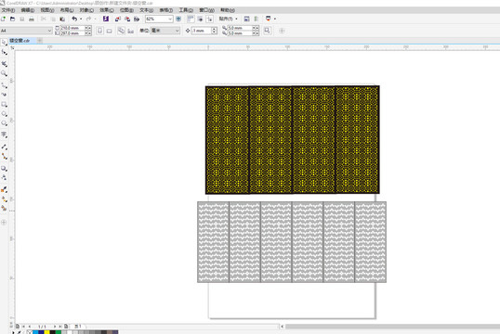Screen dimensions: 500x334
Task: Click the Undo arrow icon
Action: [74, 19]
